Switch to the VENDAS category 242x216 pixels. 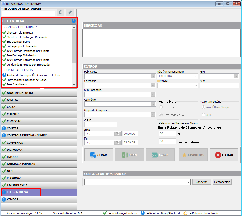pos(38,199)
